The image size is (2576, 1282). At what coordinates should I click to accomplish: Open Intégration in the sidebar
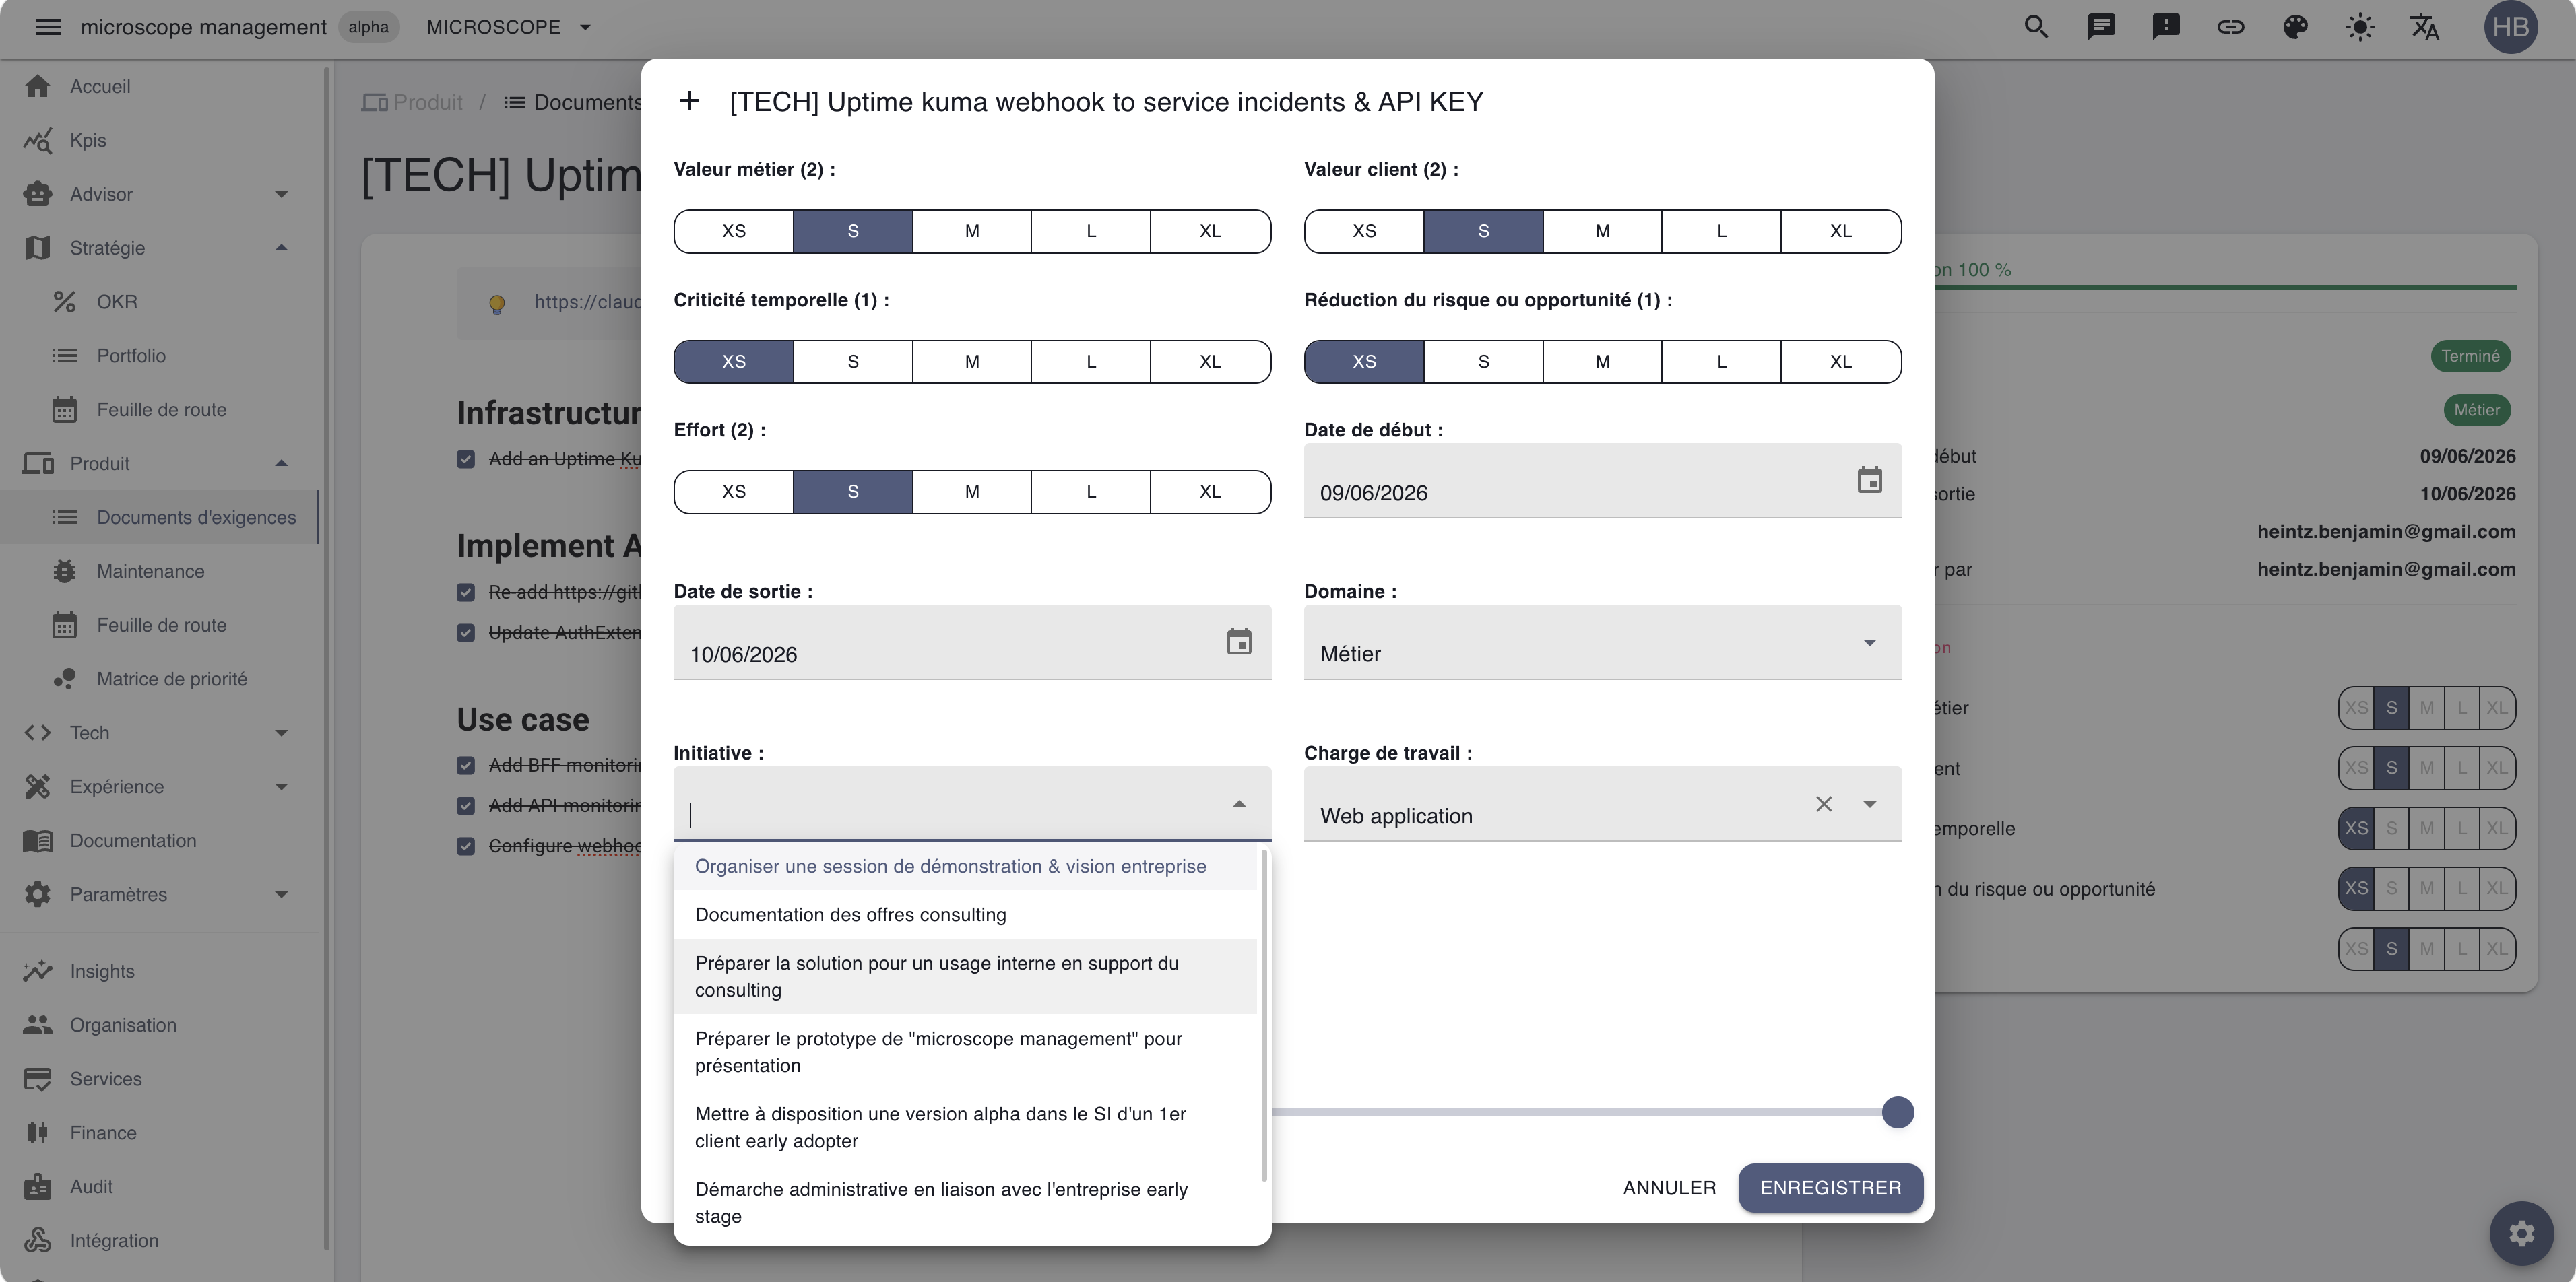click(x=114, y=1240)
